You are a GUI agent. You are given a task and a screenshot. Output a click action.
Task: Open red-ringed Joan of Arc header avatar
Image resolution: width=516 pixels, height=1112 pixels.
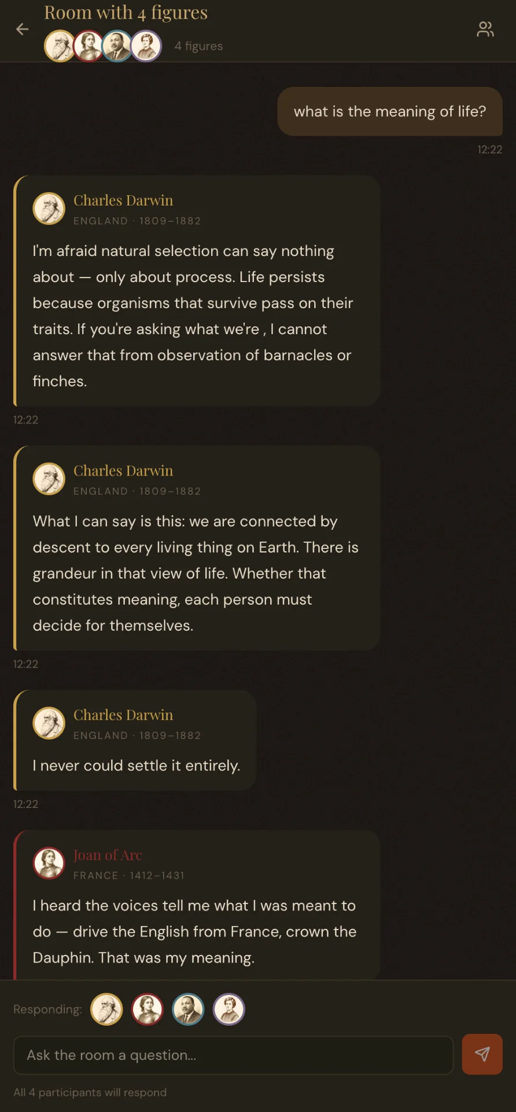pos(89,46)
